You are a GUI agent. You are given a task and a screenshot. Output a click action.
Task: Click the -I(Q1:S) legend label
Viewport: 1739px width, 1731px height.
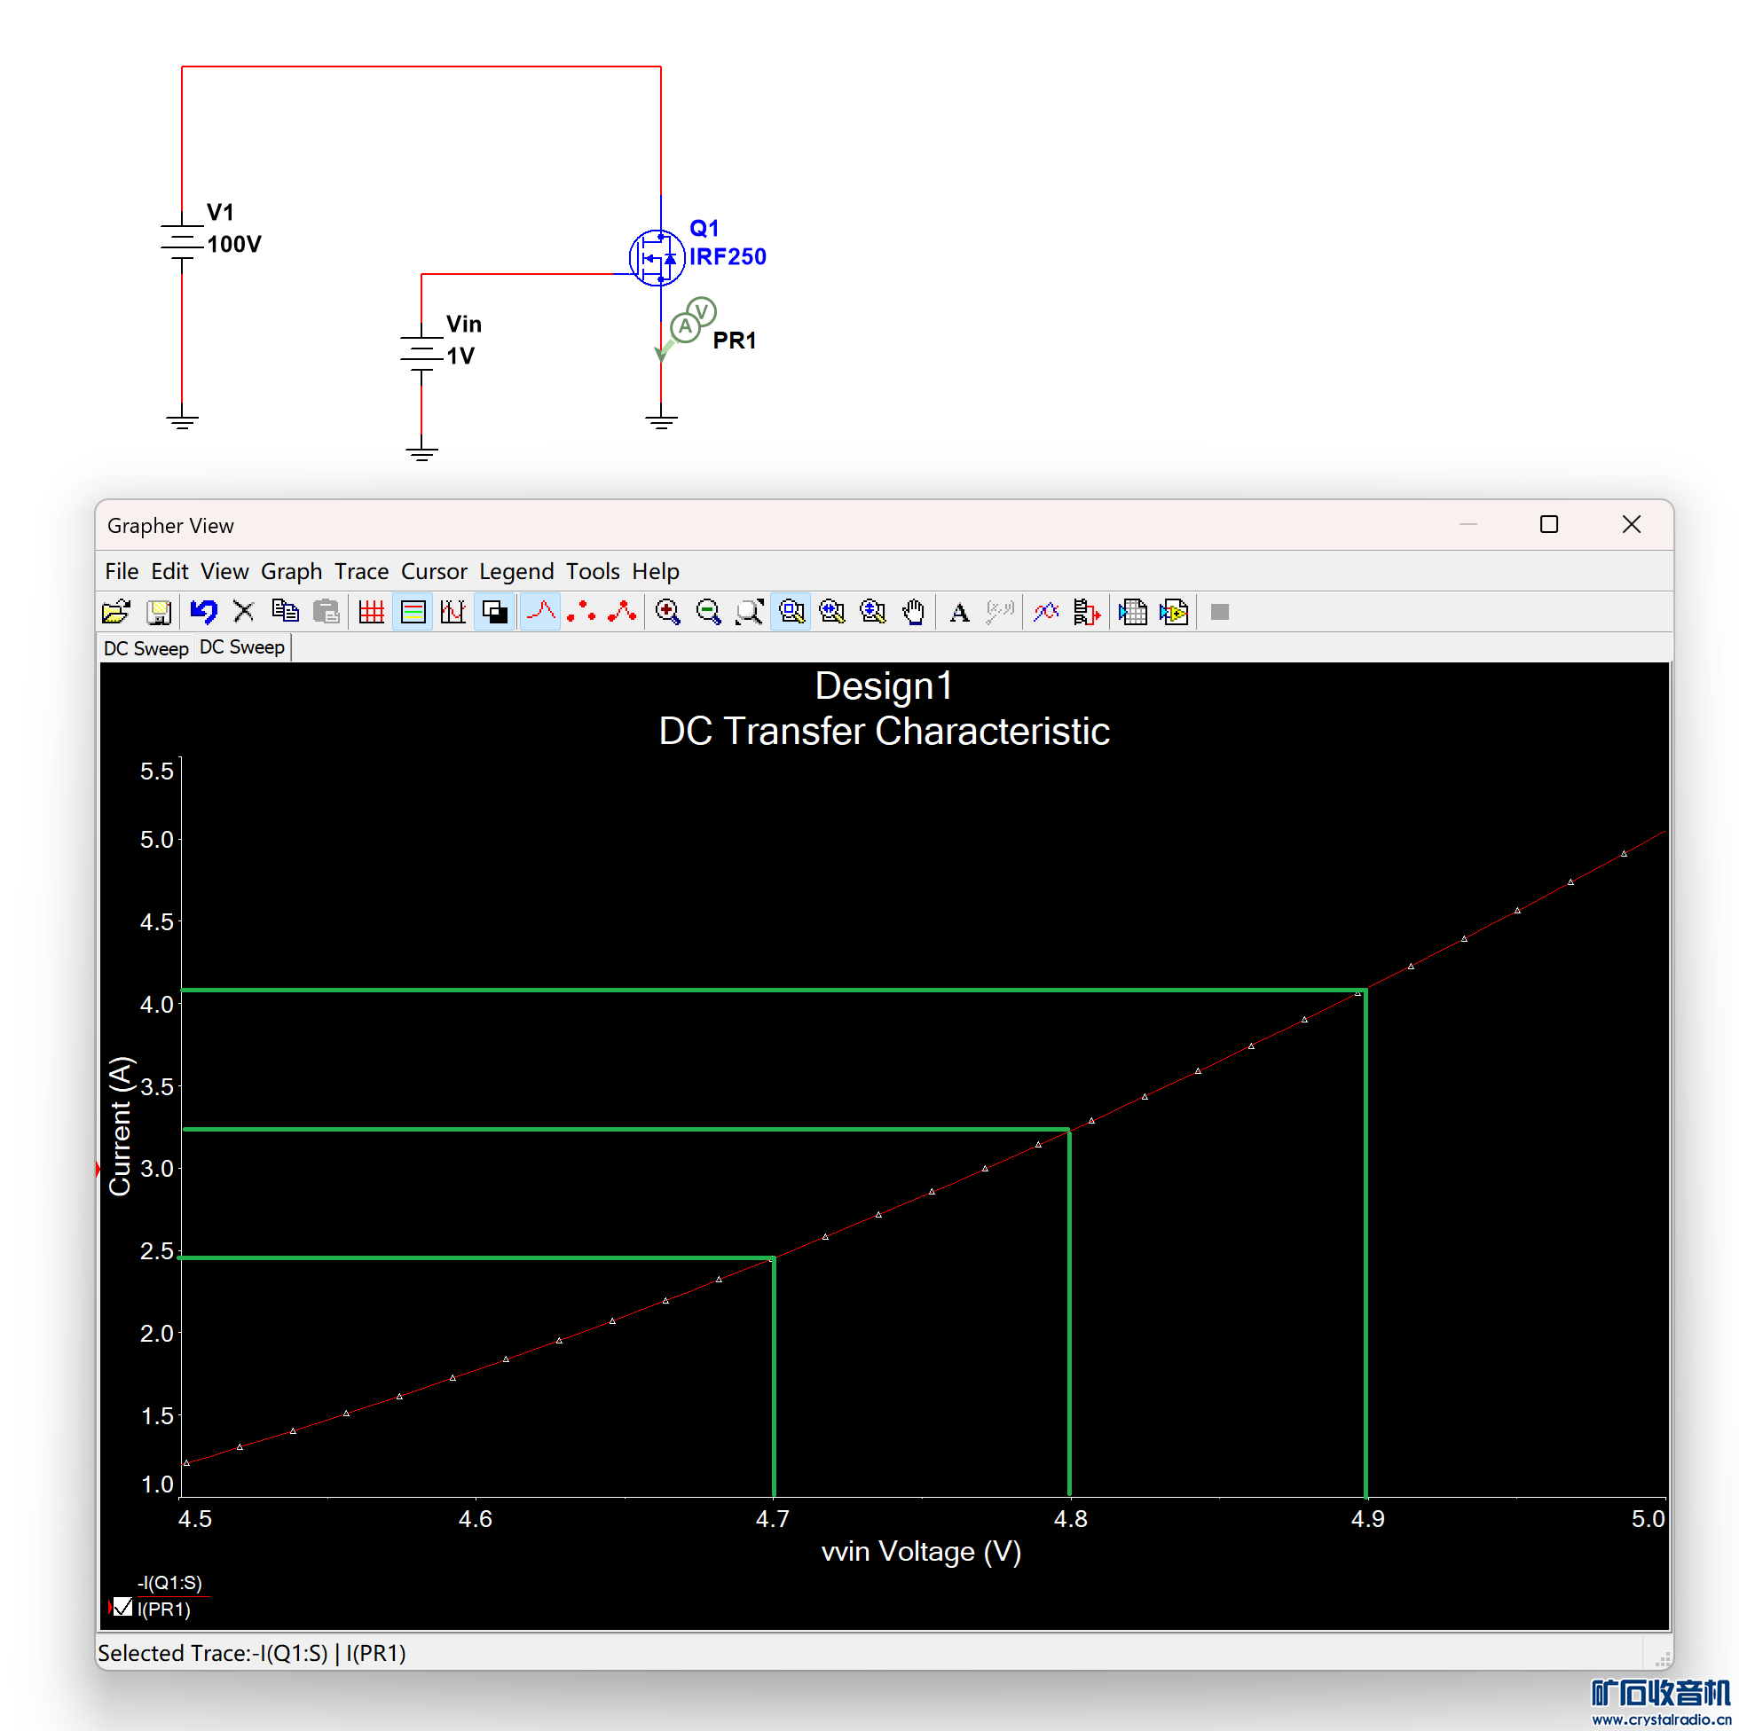[169, 1583]
